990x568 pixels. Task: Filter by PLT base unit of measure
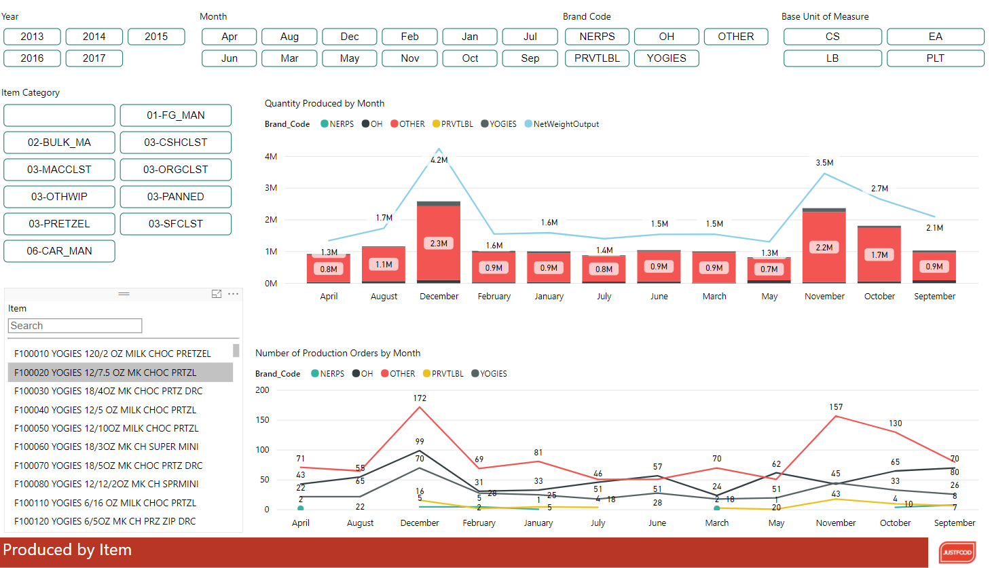click(x=935, y=58)
